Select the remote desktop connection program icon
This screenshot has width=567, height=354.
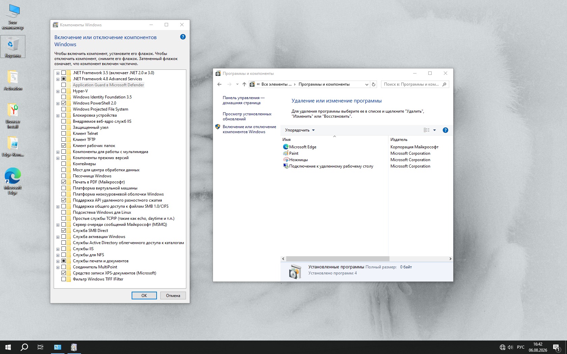coord(286,166)
